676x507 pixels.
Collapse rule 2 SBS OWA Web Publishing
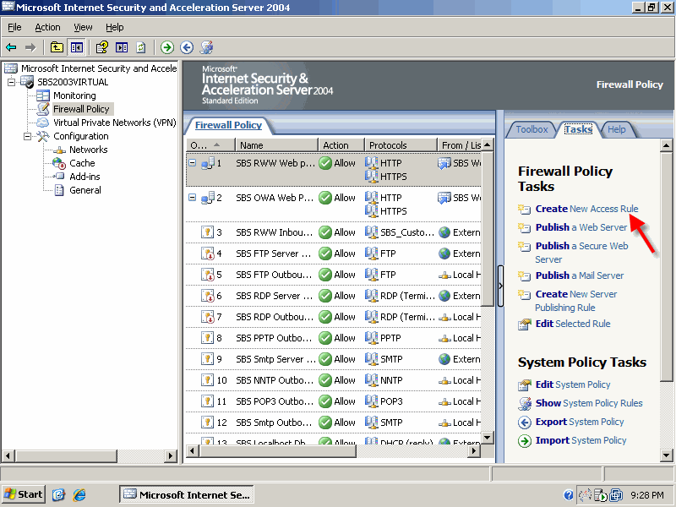pyautogui.click(x=193, y=198)
